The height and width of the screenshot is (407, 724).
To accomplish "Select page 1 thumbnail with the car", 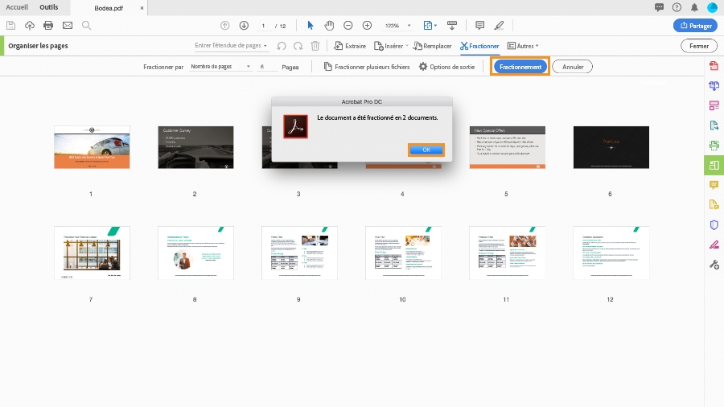I will [92, 147].
